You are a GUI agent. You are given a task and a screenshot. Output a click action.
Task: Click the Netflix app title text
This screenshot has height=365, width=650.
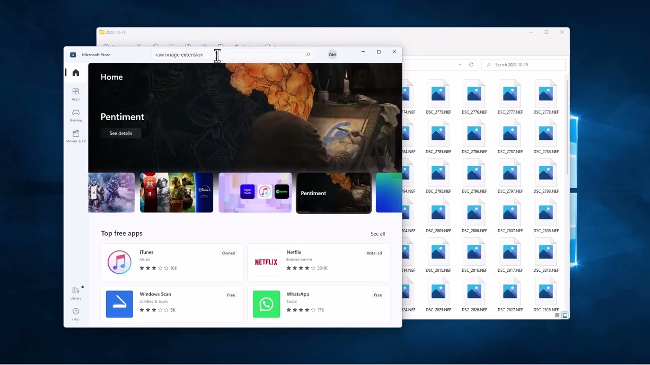pos(294,252)
